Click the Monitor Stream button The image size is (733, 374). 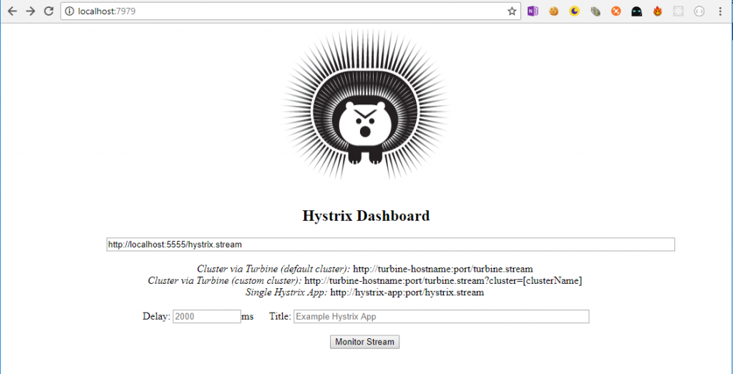364,342
